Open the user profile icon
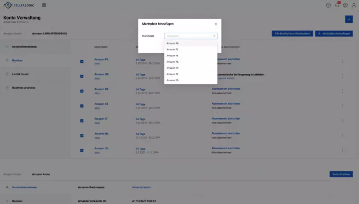 pyautogui.click(x=354, y=5)
